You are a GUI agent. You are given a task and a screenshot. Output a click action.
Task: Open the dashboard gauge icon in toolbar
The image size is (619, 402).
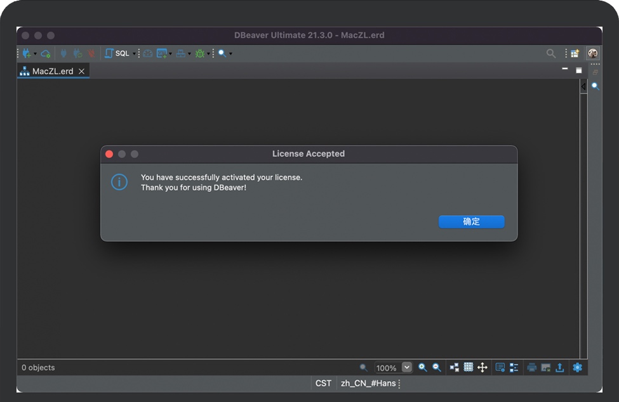[148, 53]
